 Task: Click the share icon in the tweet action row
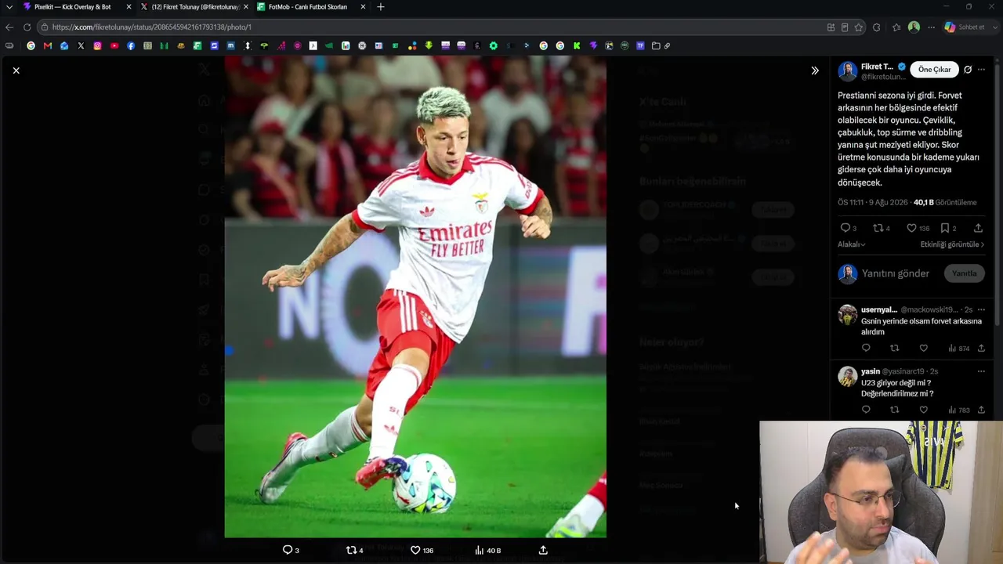point(978,228)
